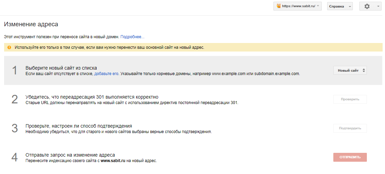Click the large step number 4
Screen dimensions: 385x174
click(x=14, y=157)
